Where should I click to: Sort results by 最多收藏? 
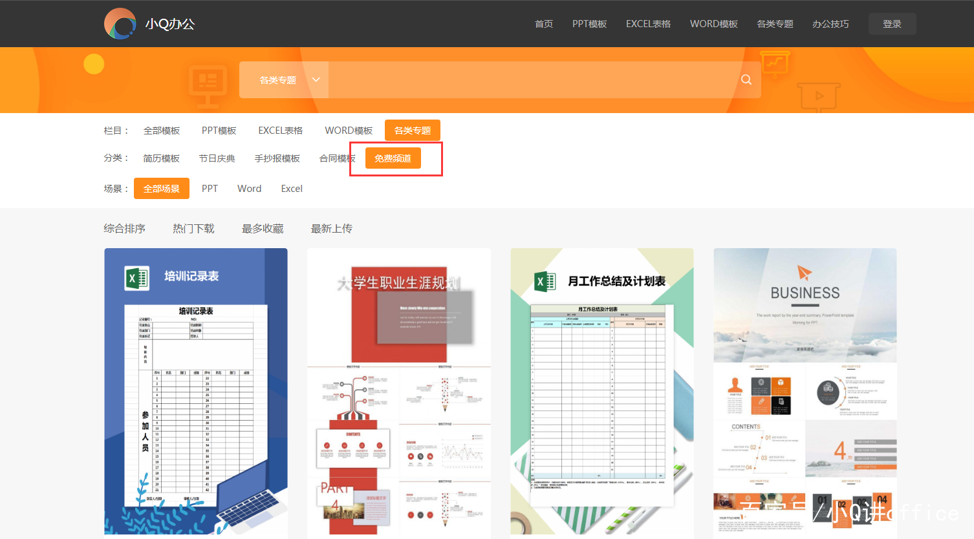(x=263, y=229)
